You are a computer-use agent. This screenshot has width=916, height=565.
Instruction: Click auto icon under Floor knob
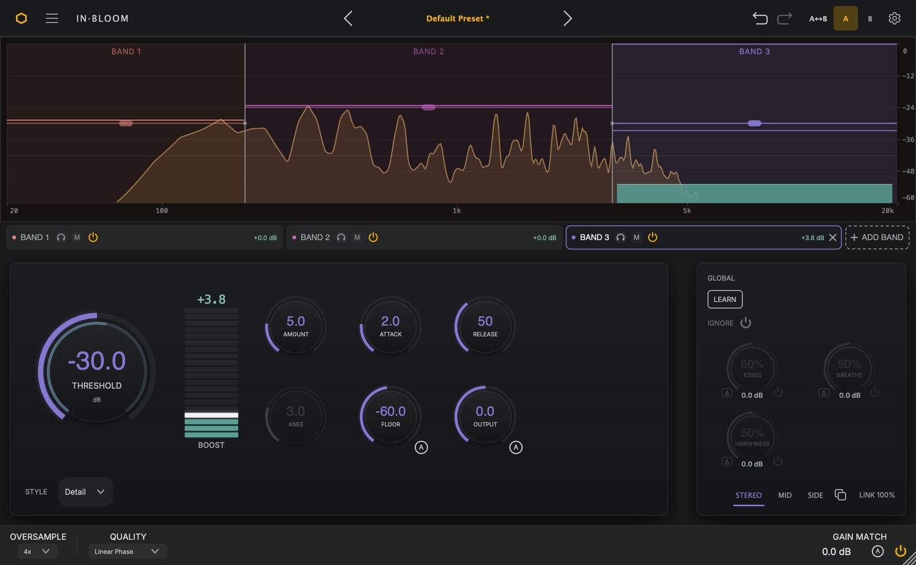point(421,448)
